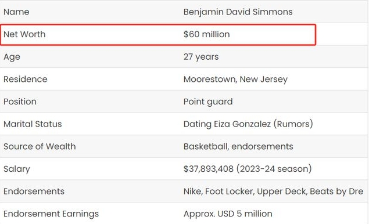Click the Residence label
Screen dimensions: 369x224
(26, 79)
